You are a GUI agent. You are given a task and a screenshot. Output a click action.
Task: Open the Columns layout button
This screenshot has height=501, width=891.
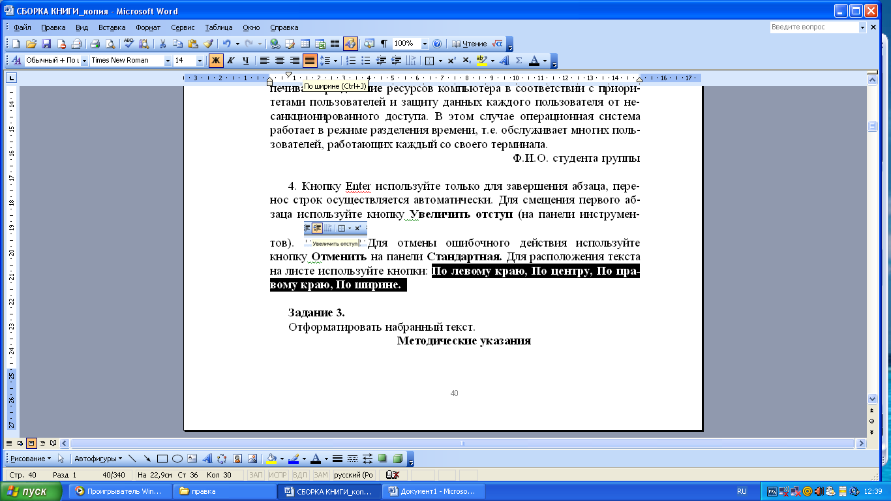point(335,44)
